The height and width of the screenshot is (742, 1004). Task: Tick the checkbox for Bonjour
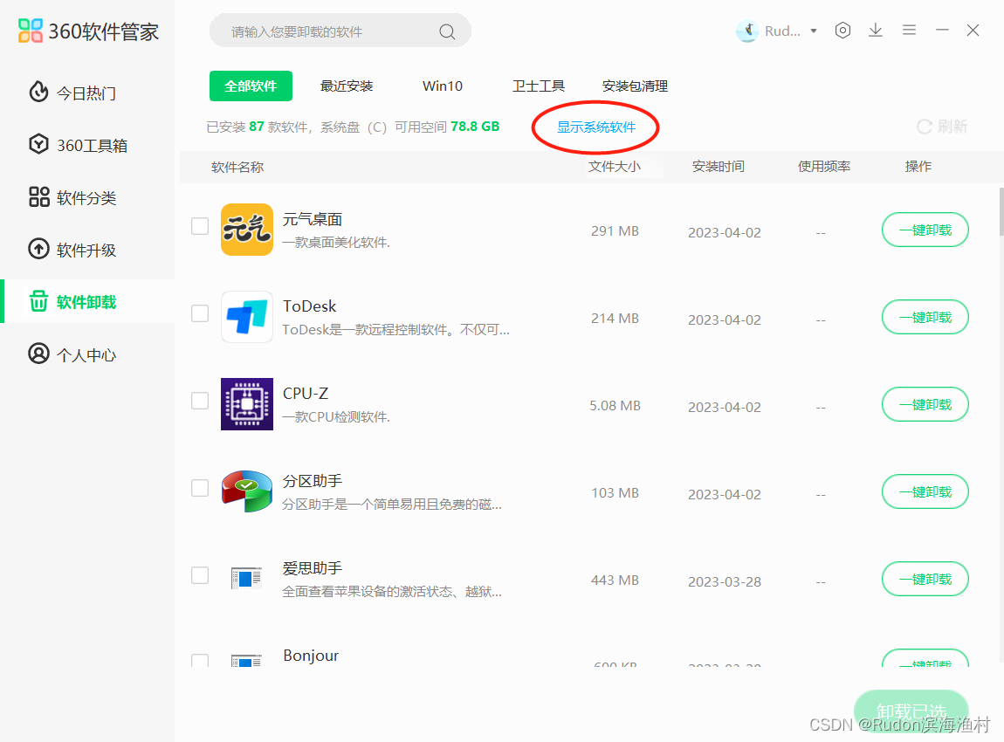(200, 660)
